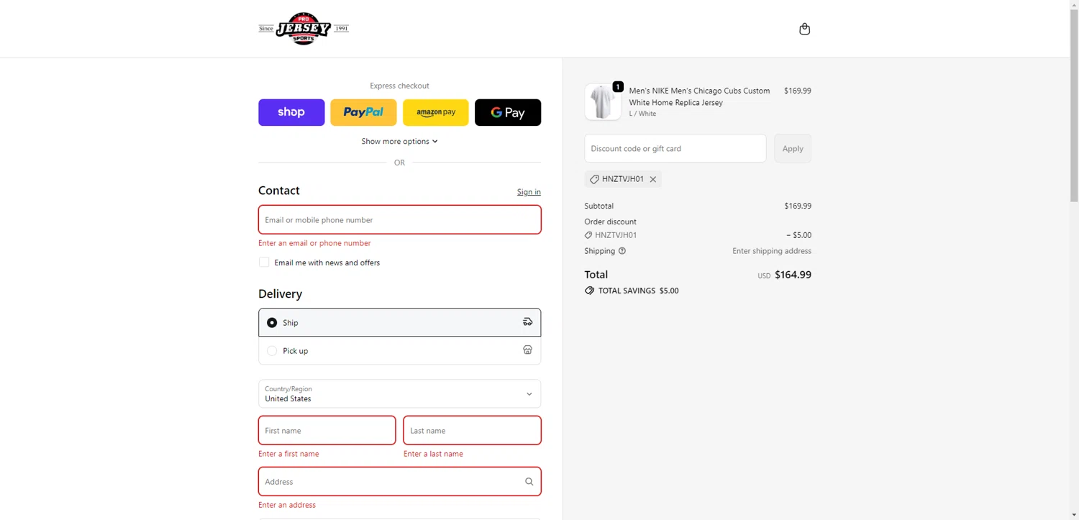Click the '− $5.00' discount amount
This screenshot has width=1079, height=520.
coord(798,235)
